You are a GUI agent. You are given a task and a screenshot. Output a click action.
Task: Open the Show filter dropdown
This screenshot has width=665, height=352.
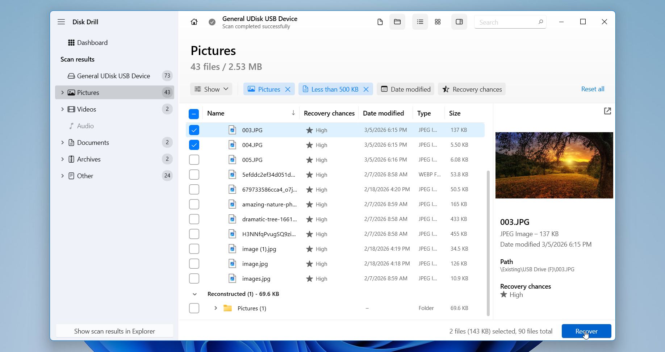point(211,89)
